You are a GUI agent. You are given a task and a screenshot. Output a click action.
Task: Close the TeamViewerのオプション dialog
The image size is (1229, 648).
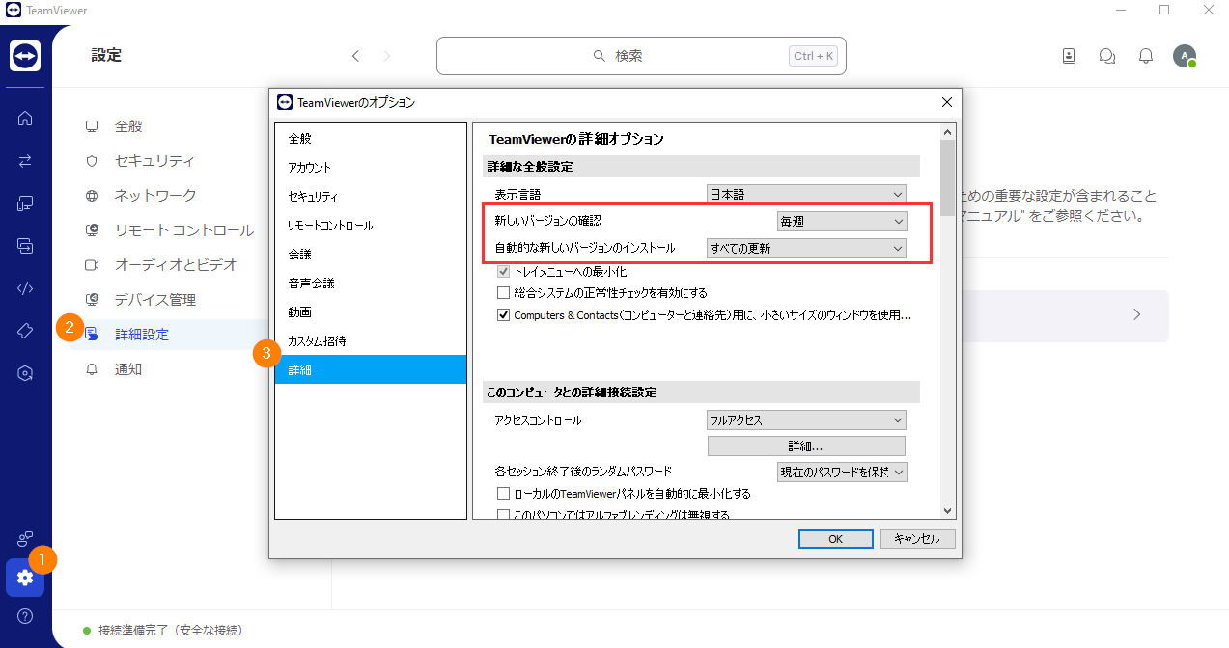pos(946,102)
